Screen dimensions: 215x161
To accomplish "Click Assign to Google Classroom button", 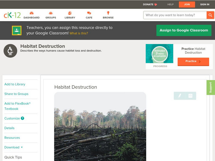I will pos(184,30).
